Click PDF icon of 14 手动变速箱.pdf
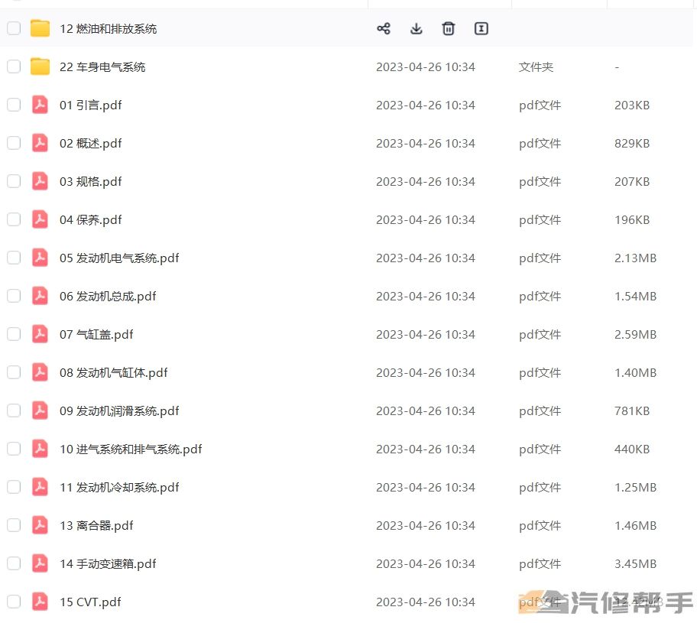This screenshot has width=697, height=623. [x=40, y=564]
